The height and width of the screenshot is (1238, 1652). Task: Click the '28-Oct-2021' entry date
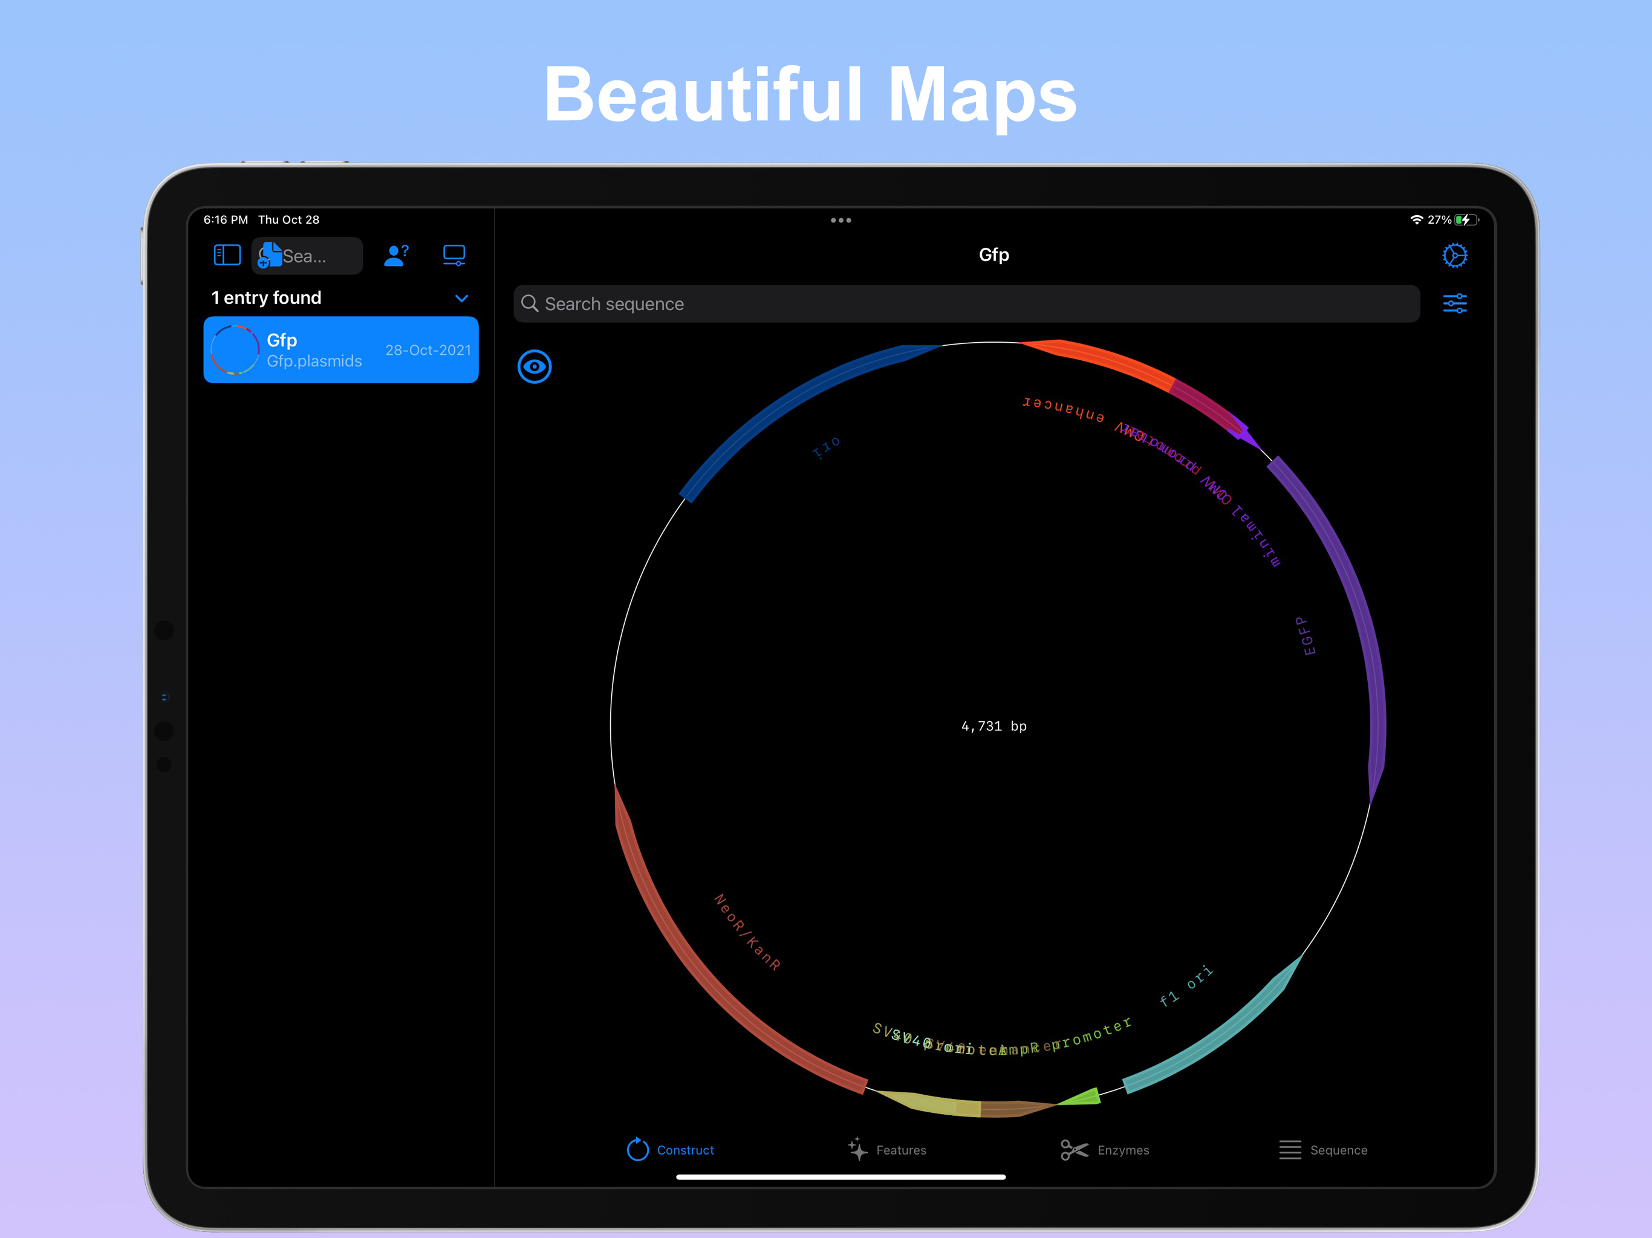coord(428,350)
